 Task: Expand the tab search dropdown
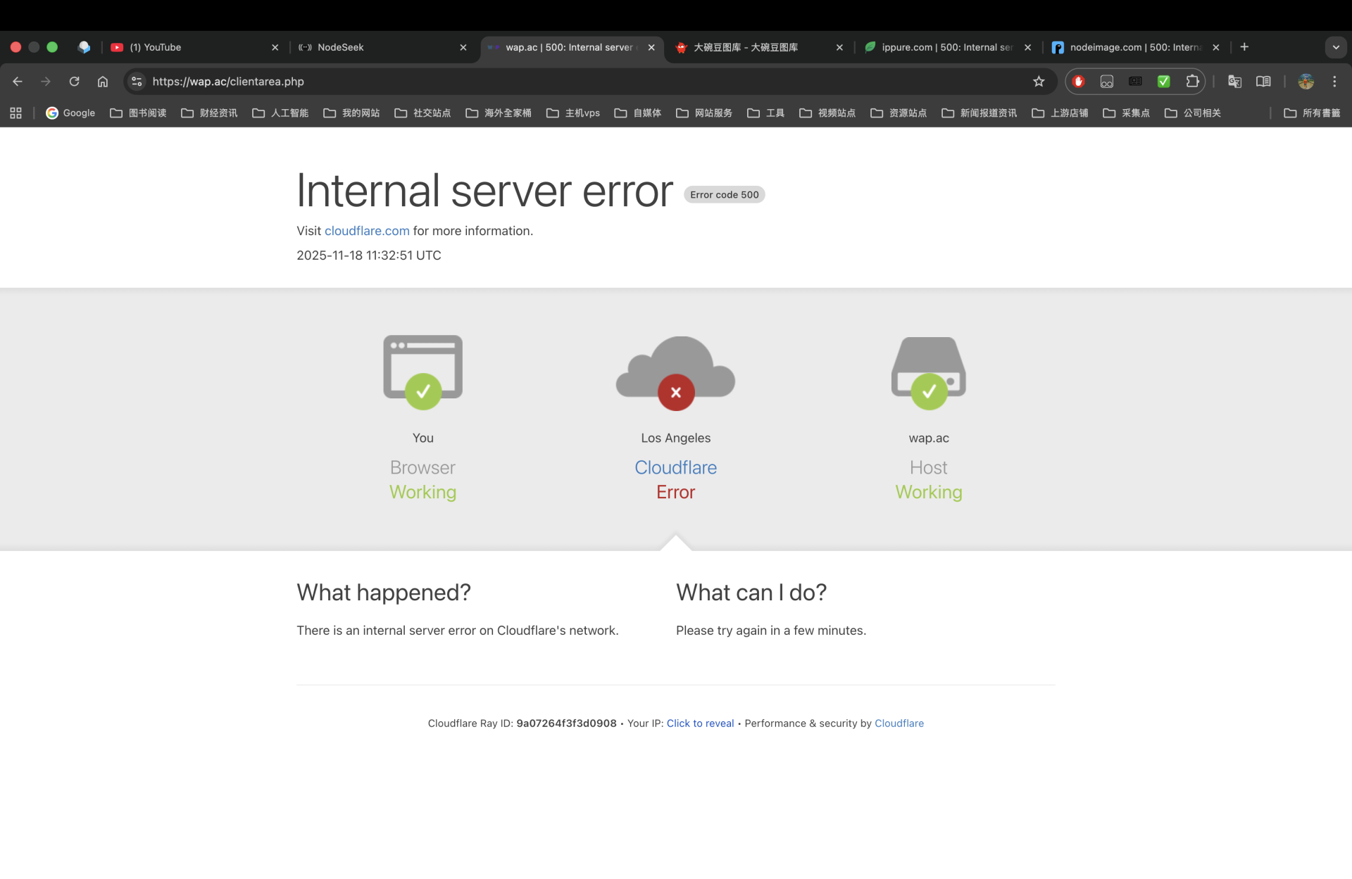(x=1336, y=47)
